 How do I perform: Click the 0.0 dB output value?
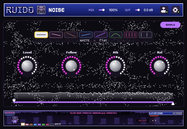(148, 10)
